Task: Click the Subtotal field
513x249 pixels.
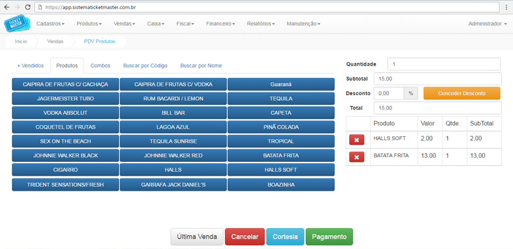Action: point(437,79)
